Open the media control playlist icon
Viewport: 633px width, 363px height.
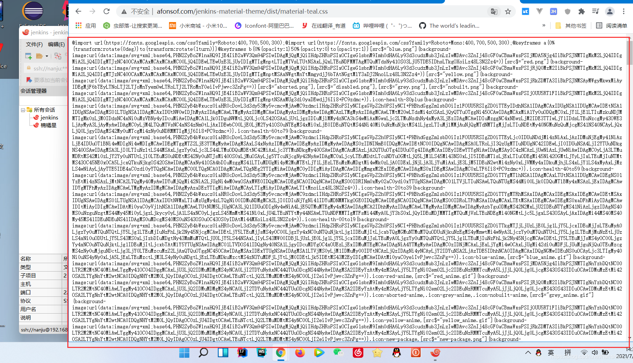(595, 12)
